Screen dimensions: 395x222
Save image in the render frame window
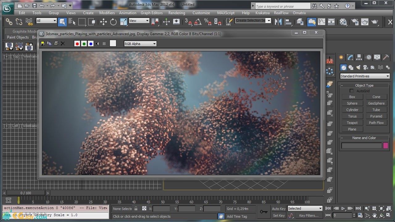pyautogui.click(x=43, y=43)
